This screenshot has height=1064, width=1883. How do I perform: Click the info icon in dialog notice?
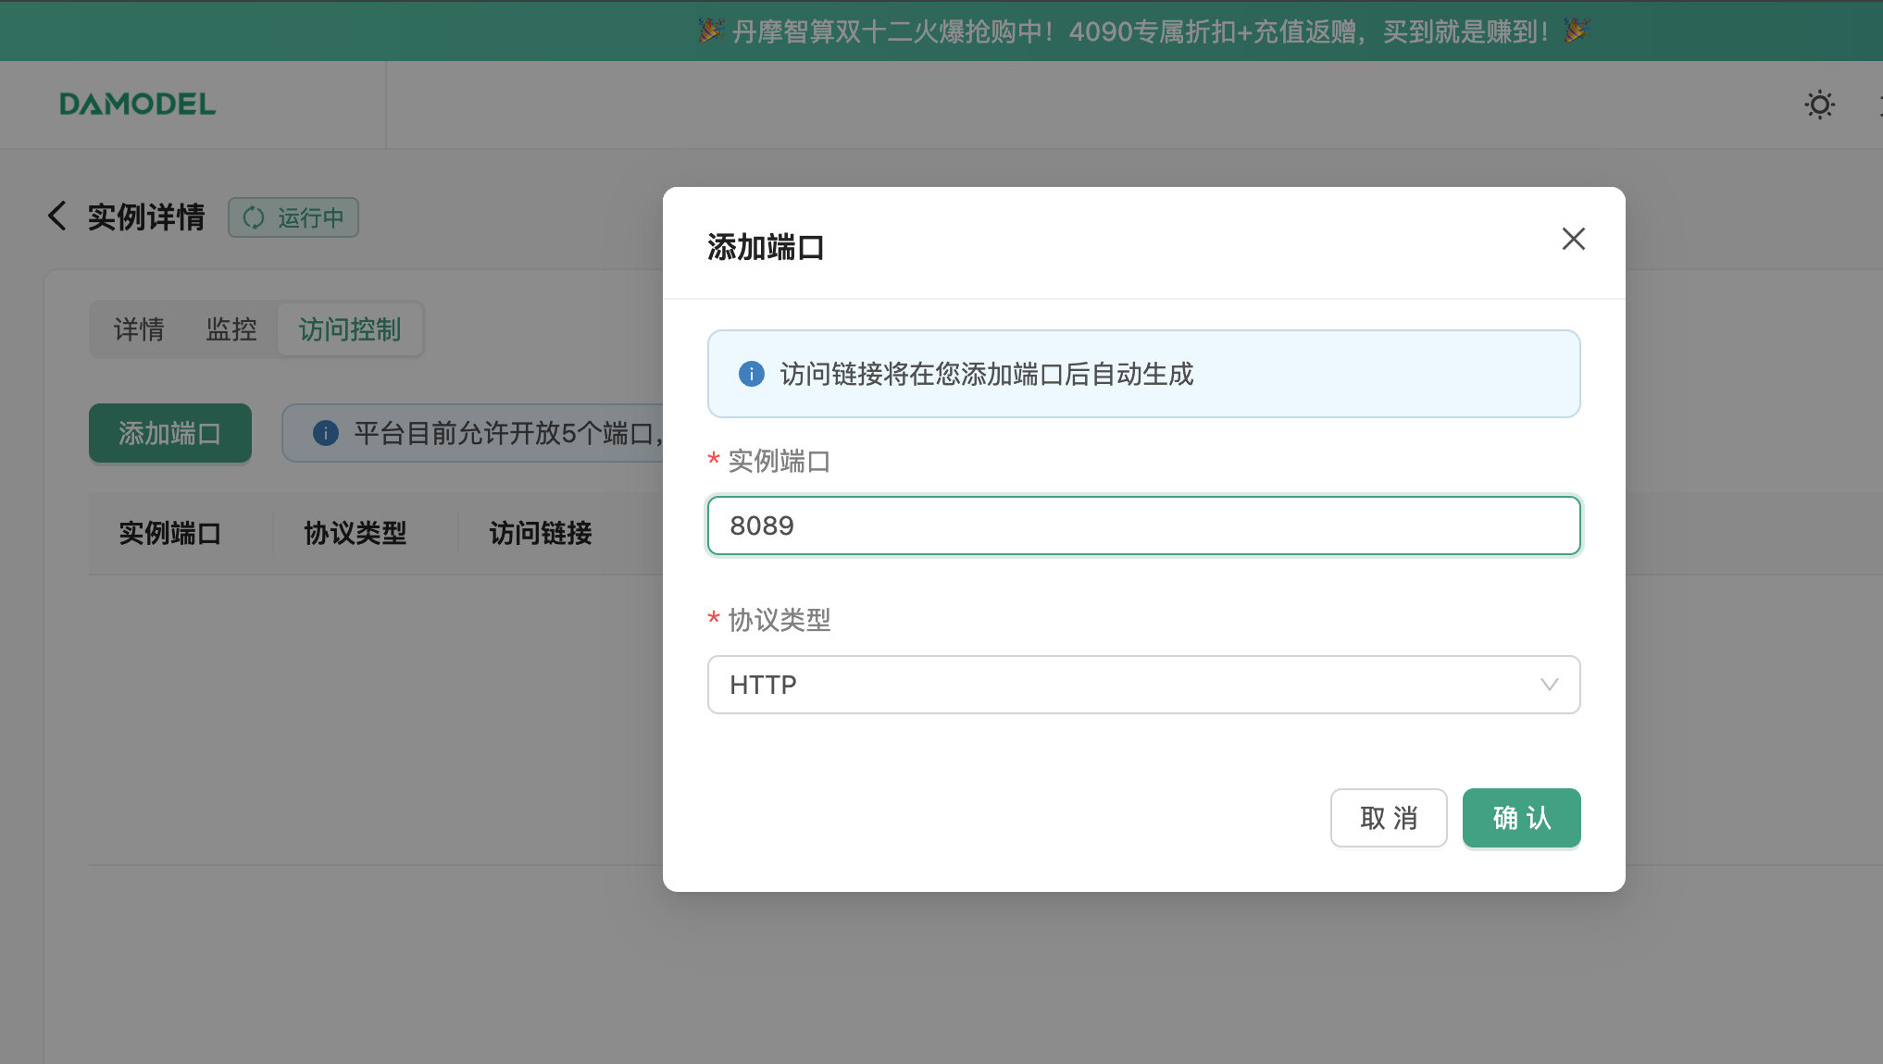(x=751, y=374)
